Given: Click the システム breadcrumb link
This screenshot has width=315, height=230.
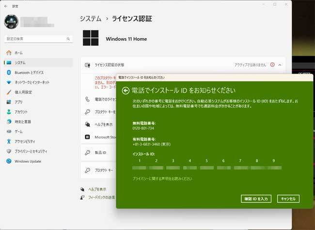Looking at the screenshot, I should coord(91,19).
